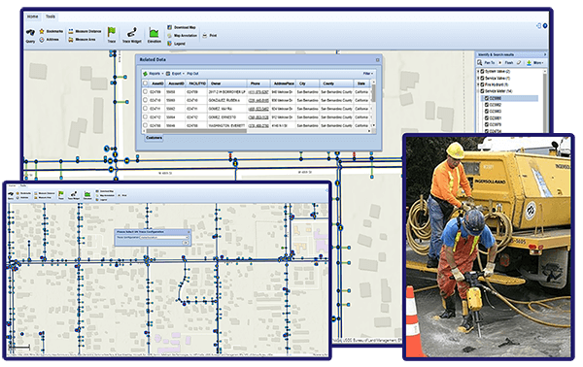This screenshot has width=583, height=367.
Task: Open the Filter dropdown in Related Data
Action: click(x=367, y=74)
